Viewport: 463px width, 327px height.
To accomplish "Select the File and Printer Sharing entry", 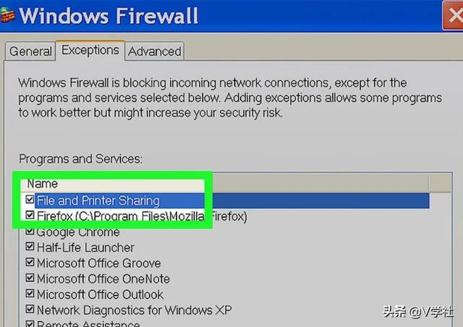I will pyautogui.click(x=98, y=201).
